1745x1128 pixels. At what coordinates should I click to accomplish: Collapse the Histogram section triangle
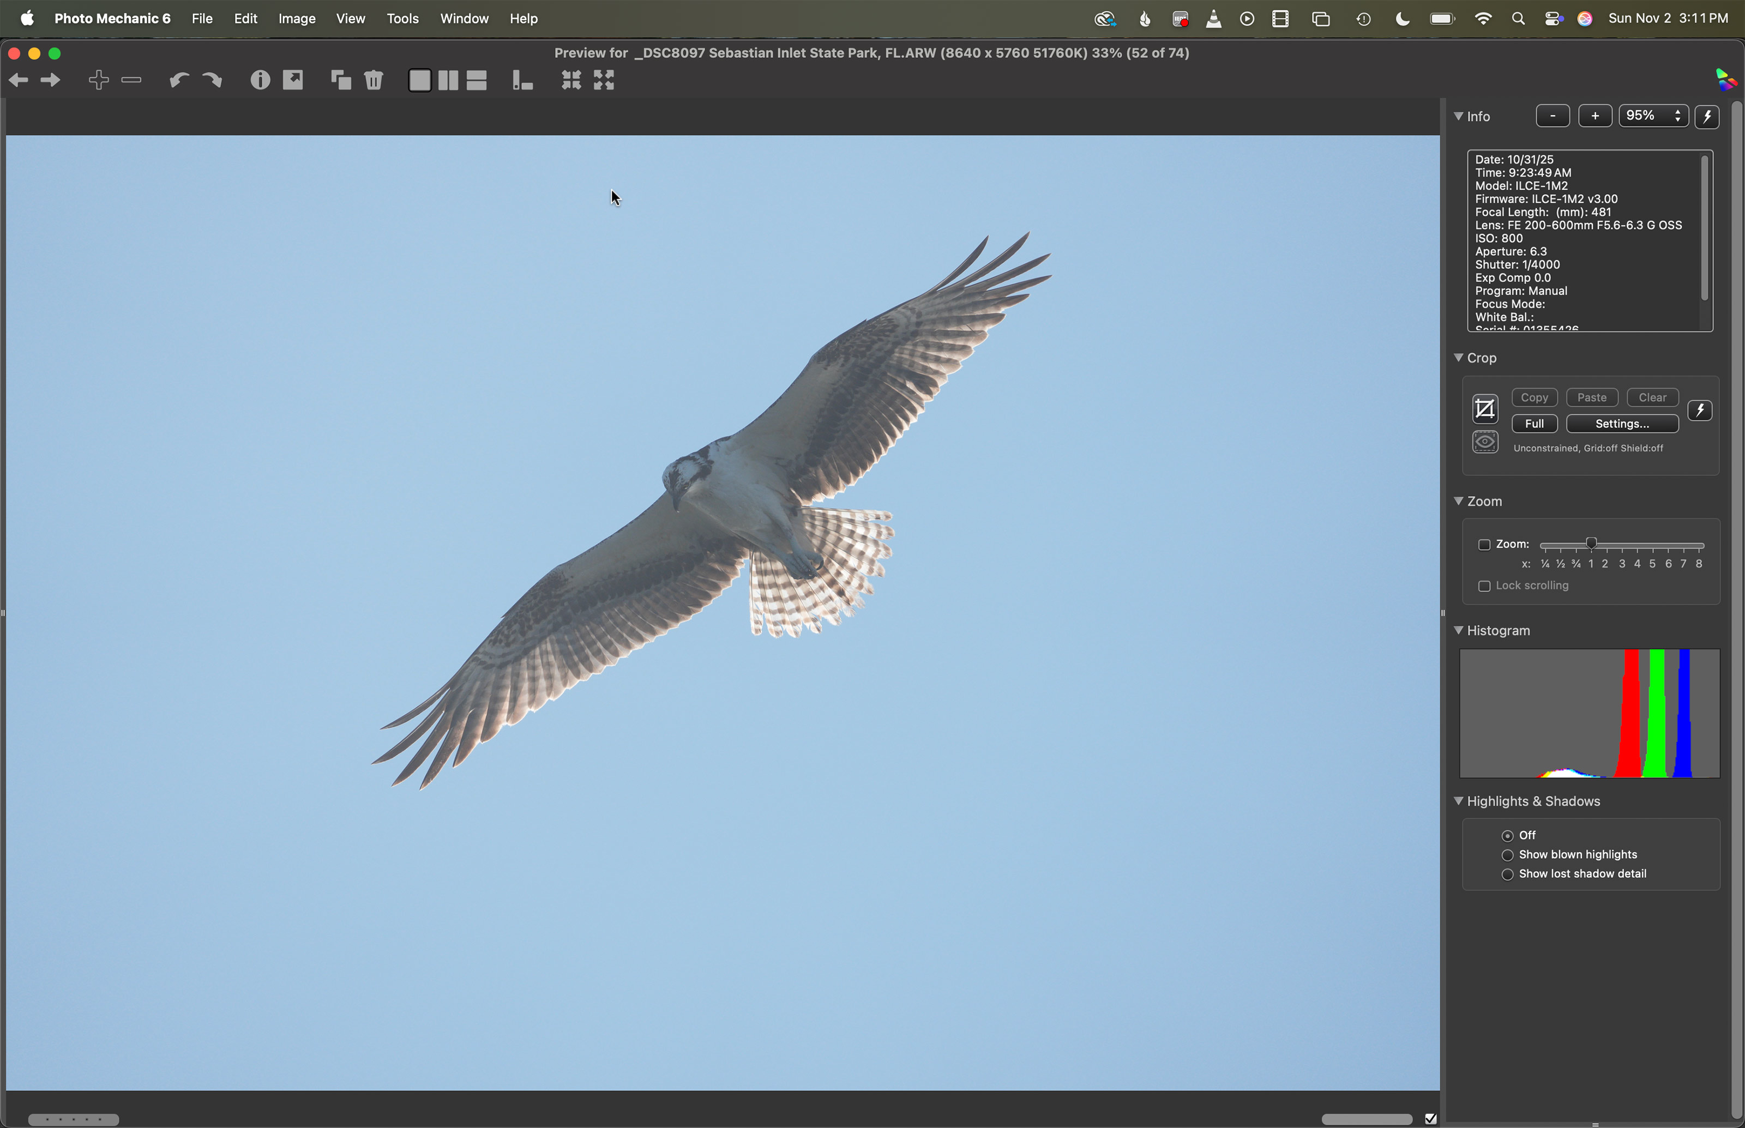(x=1459, y=630)
